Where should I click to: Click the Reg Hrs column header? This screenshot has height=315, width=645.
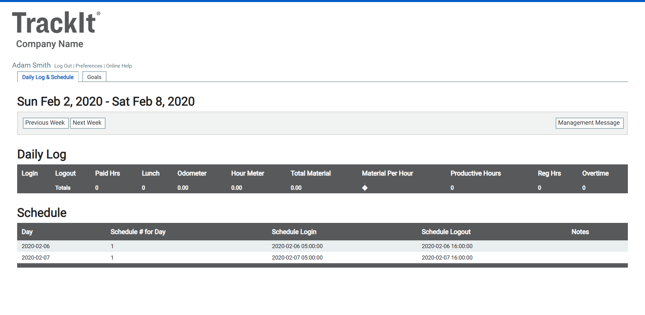549,173
